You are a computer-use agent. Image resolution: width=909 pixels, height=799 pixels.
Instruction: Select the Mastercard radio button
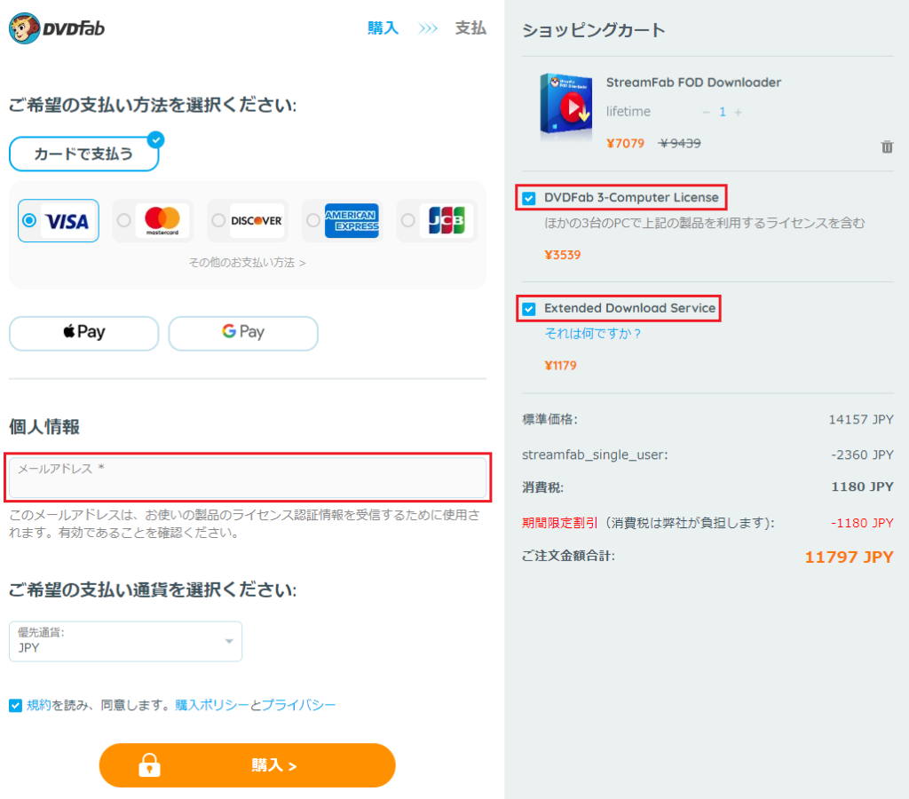[124, 220]
